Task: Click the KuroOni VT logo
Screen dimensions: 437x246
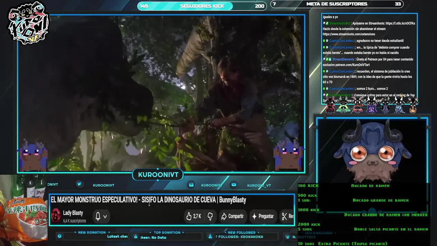Action: pos(28,23)
